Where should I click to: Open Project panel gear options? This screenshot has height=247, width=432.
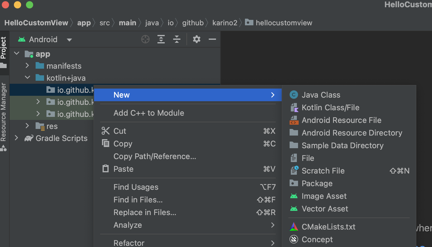click(x=197, y=39)
